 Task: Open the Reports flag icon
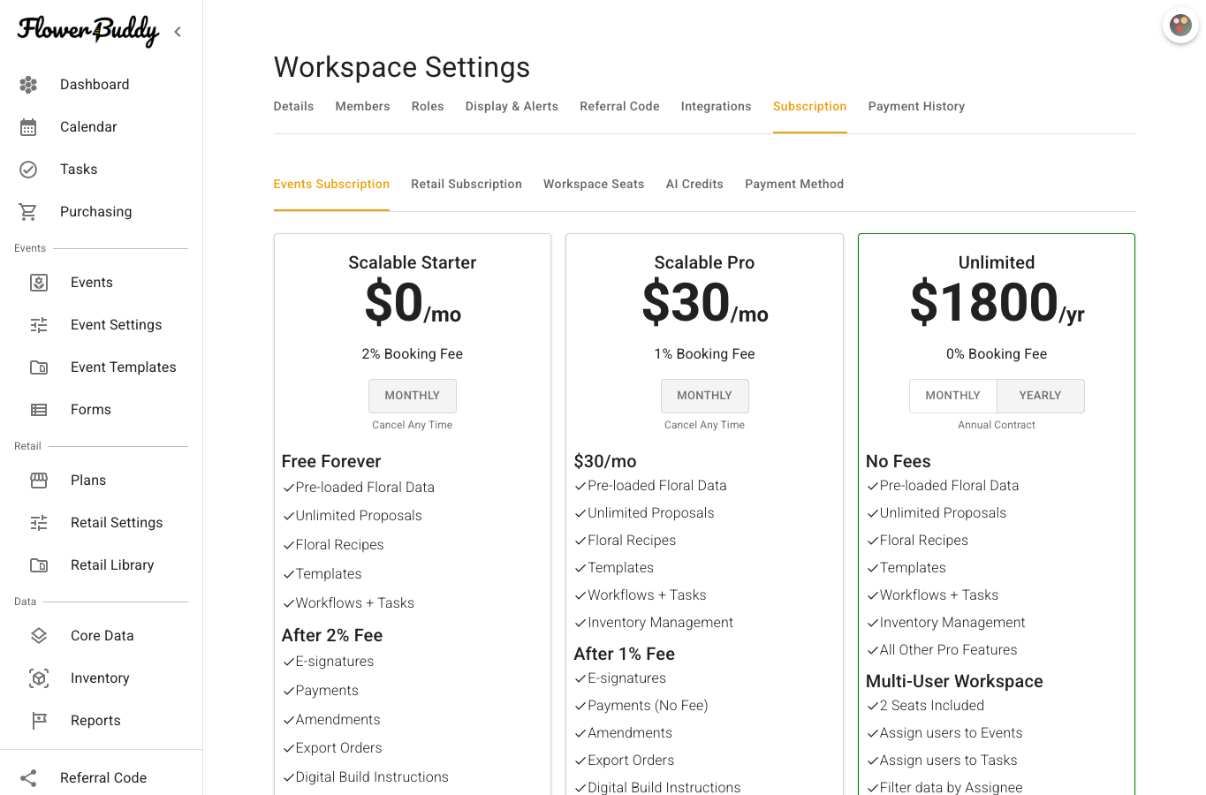tap(39, 721)
